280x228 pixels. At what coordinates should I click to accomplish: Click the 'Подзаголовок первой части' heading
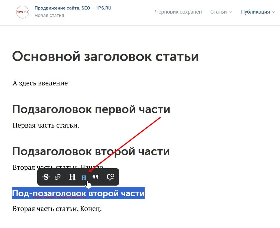pyautogui.click(x=91, y=109)
